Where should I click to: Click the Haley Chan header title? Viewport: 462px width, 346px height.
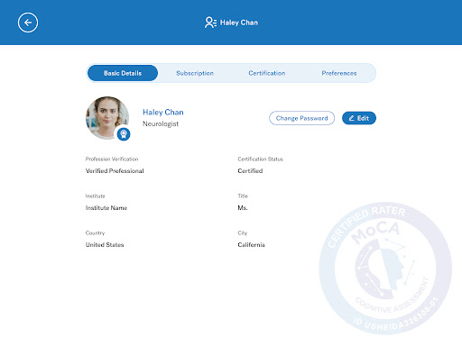(239, 23)
